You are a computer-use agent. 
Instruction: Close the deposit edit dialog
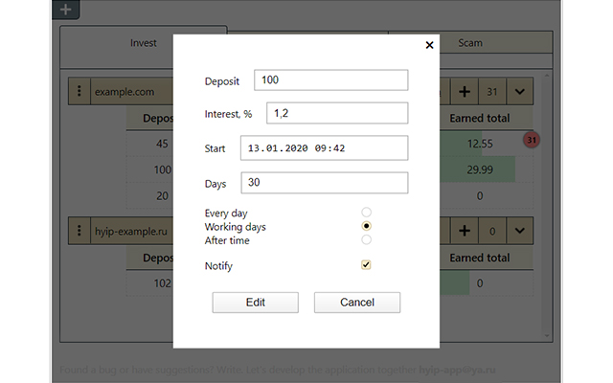click(x=429, y=45)
